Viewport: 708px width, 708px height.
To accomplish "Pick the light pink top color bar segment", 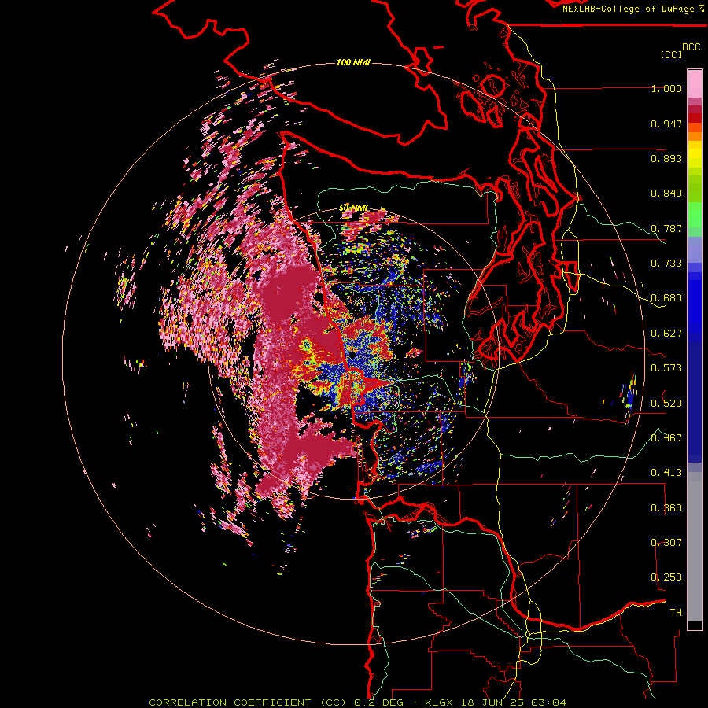I will (695, 83).
